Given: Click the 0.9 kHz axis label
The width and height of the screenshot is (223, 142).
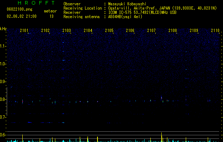Looking at the screenshot, I should coord(3,82).
